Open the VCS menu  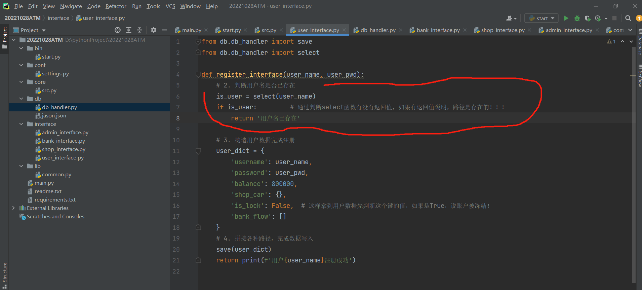170,6
